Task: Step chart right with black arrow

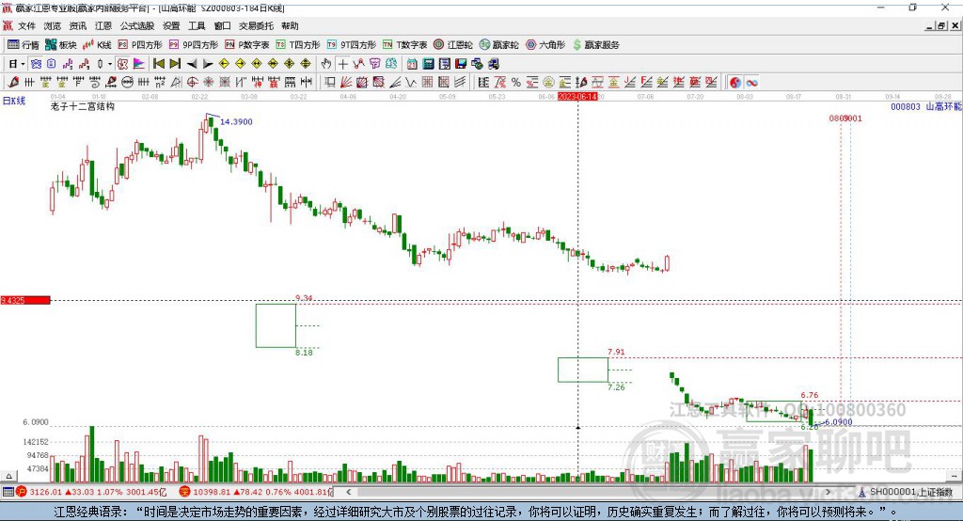Action: tap(208, 64)
